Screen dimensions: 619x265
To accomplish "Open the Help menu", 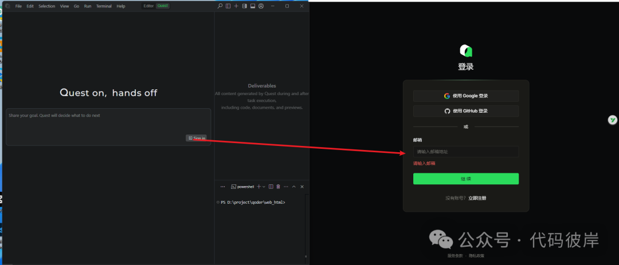I will [121, 6].
